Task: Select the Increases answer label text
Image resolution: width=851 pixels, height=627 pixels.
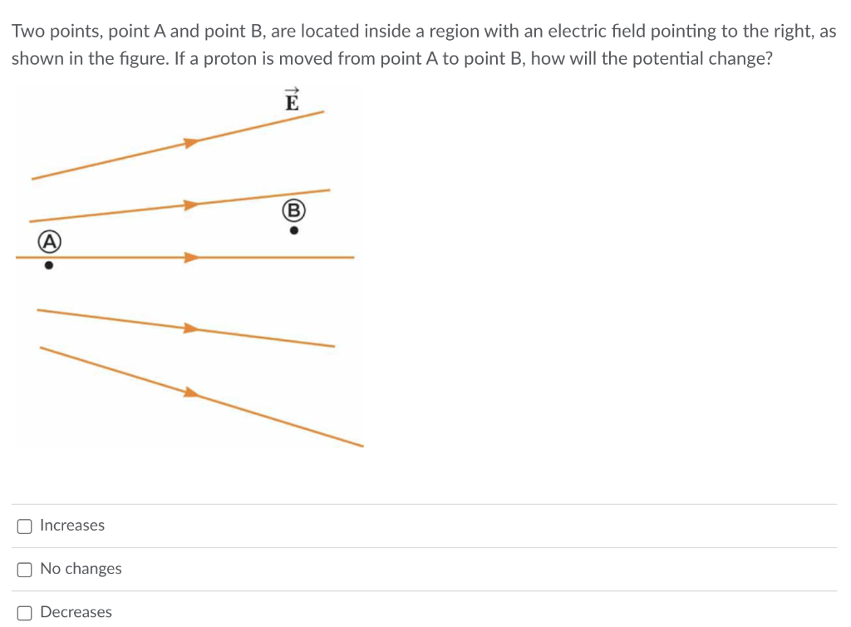Action: 72,526
